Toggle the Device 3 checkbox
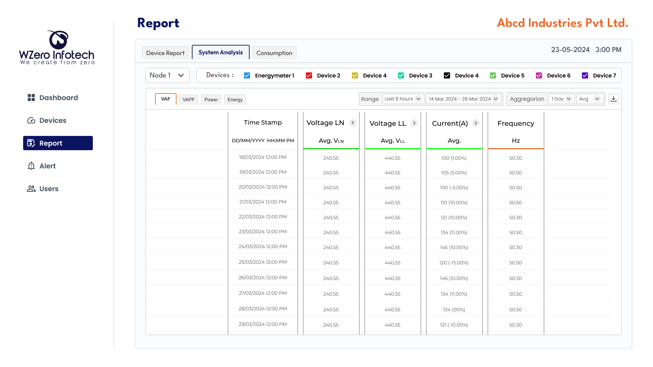 pos(401,75)
